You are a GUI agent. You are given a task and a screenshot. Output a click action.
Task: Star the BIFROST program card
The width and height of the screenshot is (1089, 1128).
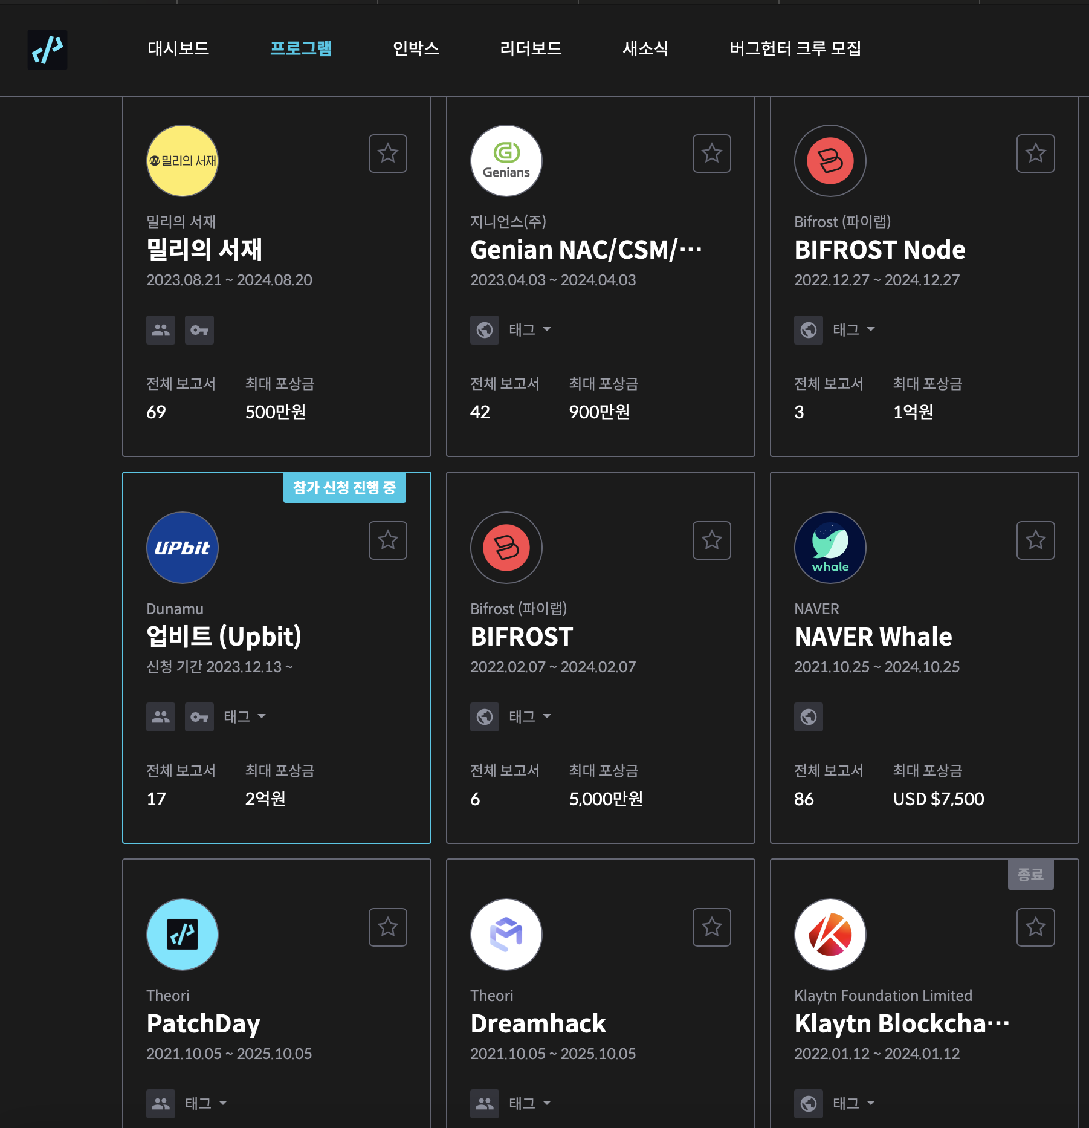[712, 540]
